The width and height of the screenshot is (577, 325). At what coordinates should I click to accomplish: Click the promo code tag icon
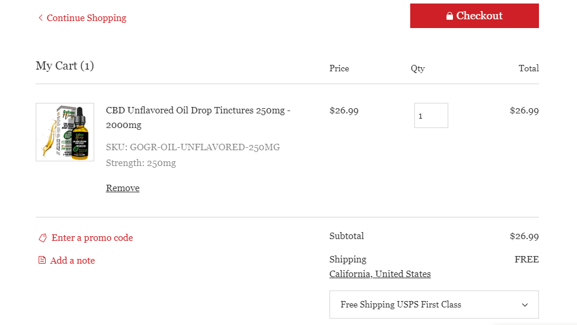point(43,238)
